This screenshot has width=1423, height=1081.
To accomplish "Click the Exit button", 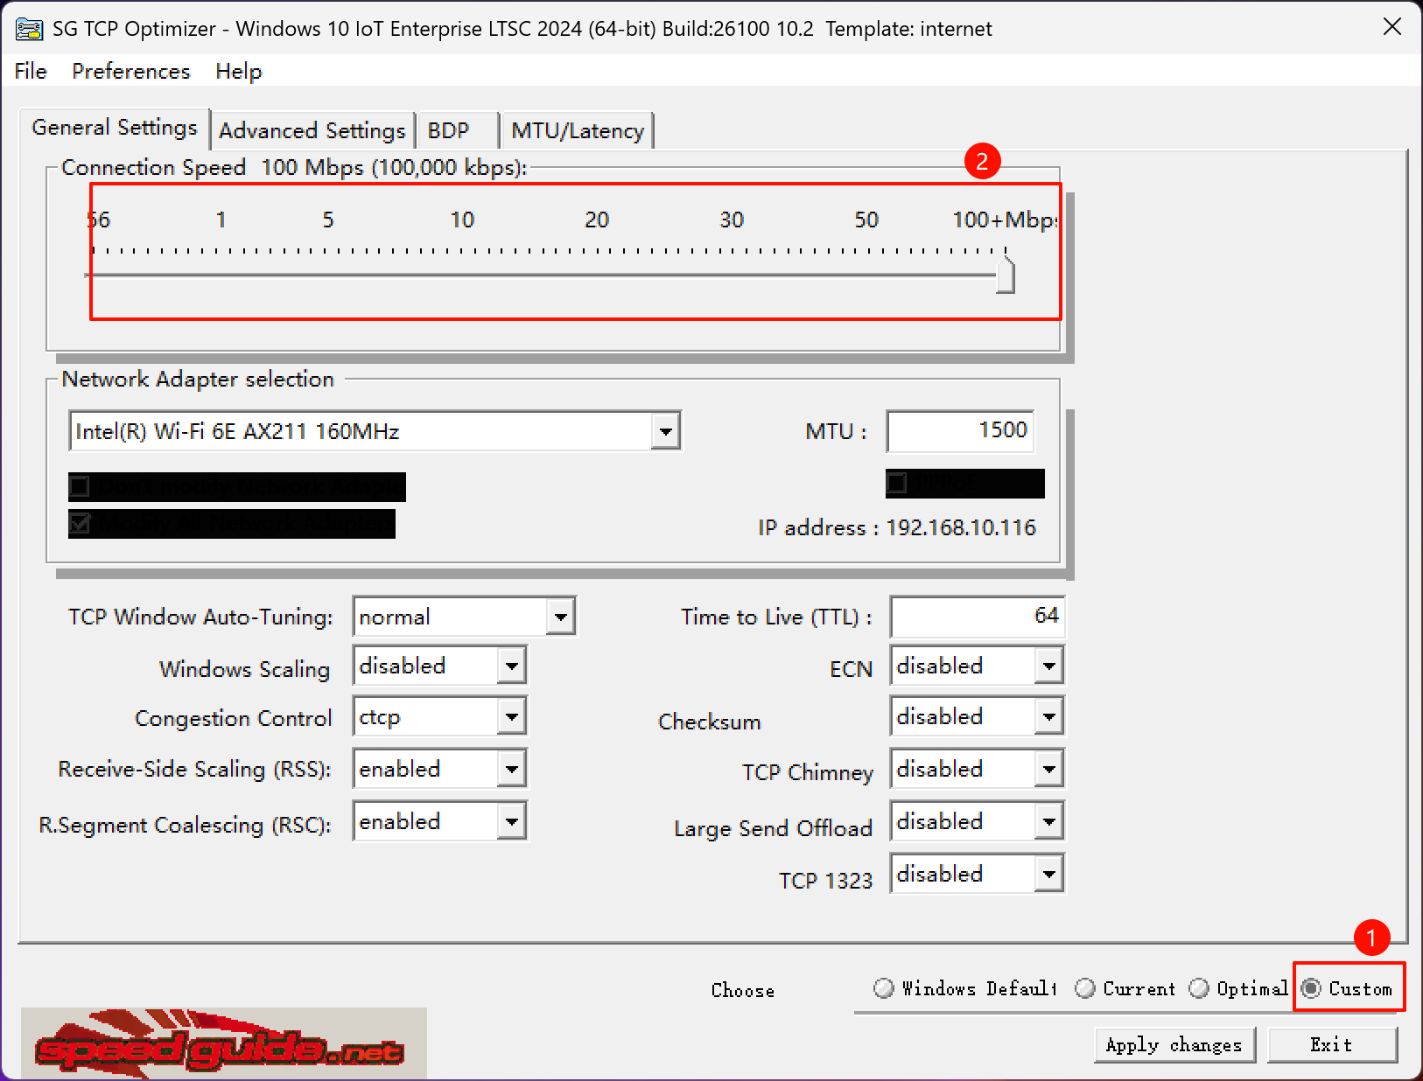I will tap(1331, 1044).
